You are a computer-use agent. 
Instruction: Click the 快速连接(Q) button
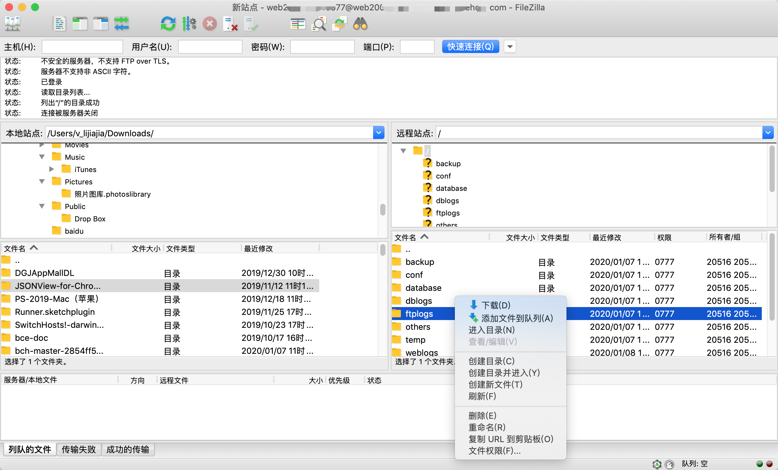pos(470,47)
